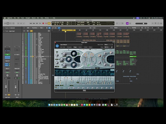166x124 pixels.
Task: Click Paste in the ES2 plugin header
Action: [x=80, y=47]
